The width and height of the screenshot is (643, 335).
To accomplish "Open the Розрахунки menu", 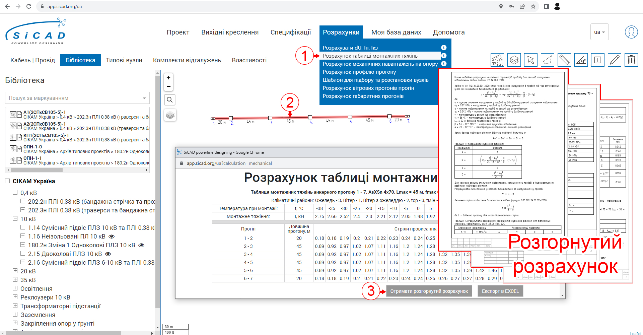I will tap(341, 32).
